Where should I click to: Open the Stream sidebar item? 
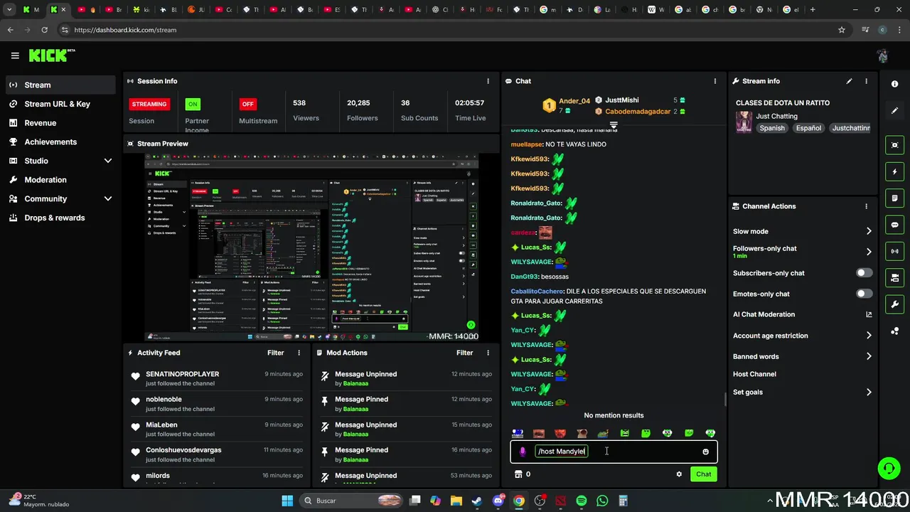tap(60, 85)
